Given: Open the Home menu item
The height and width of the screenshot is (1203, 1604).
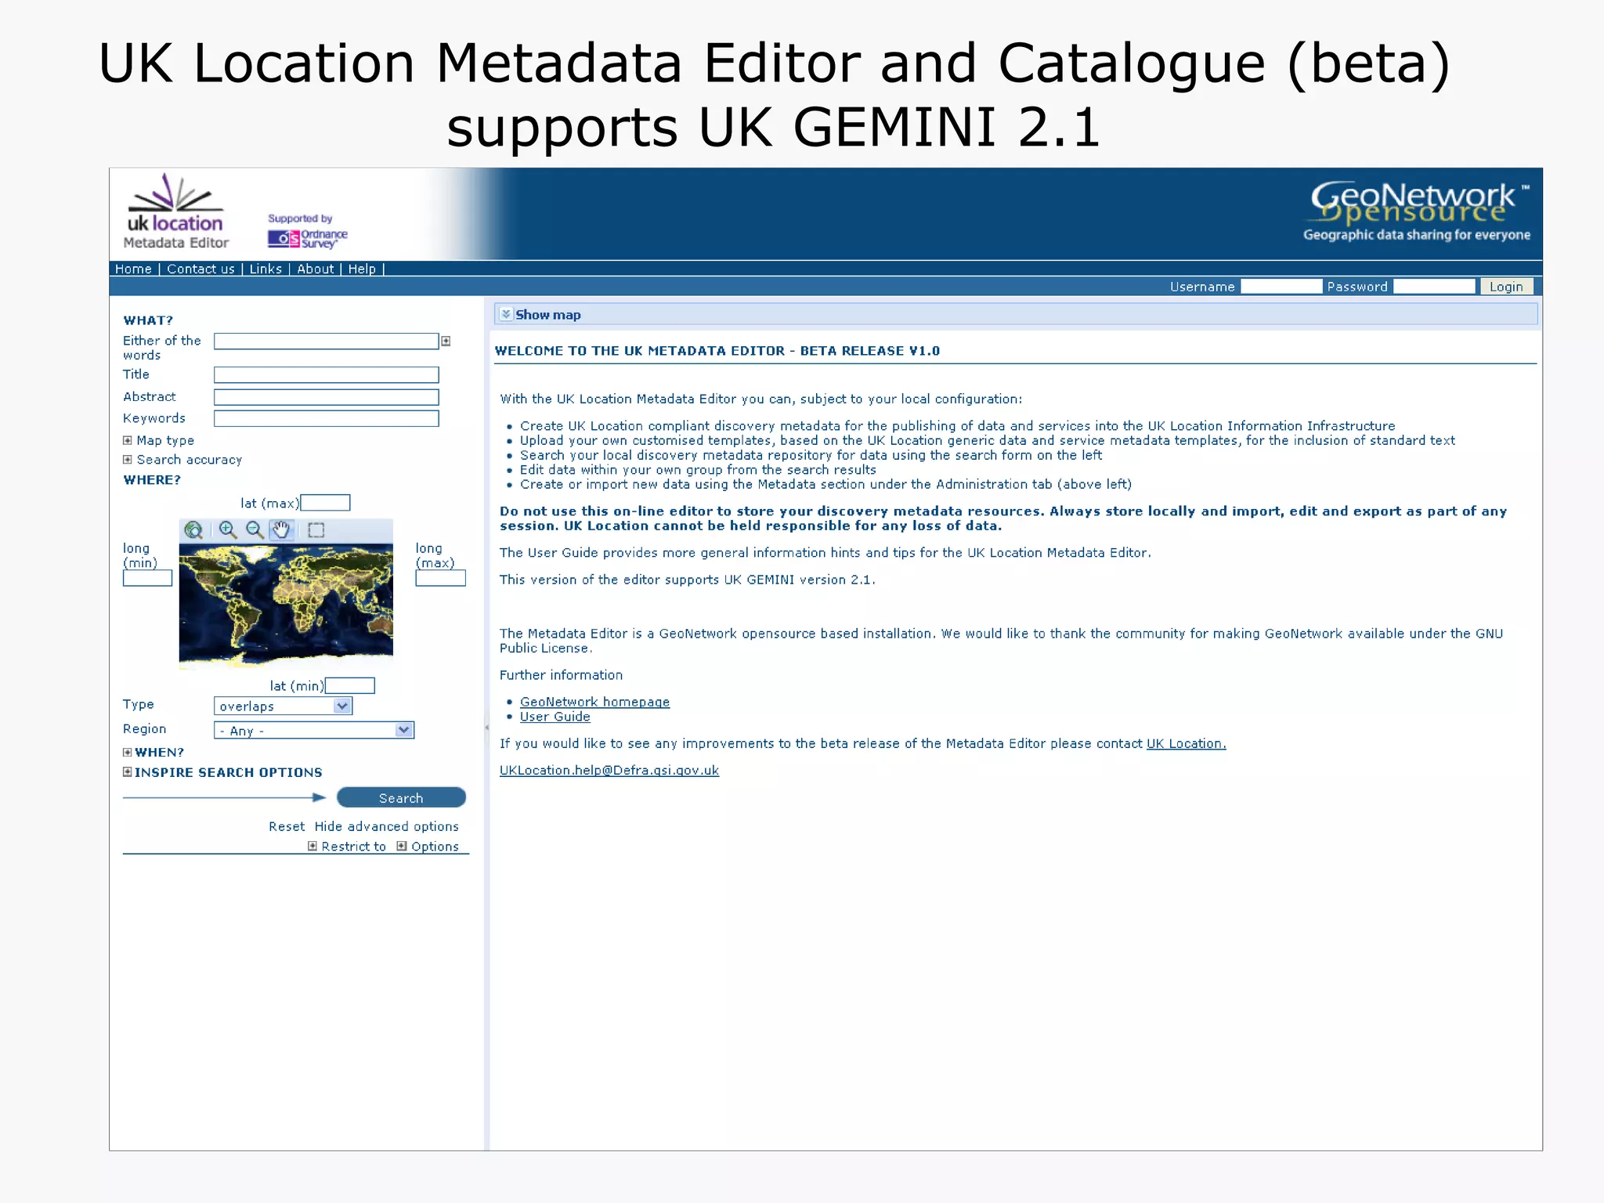Looking at the screenshot, I should coord(133,269).
